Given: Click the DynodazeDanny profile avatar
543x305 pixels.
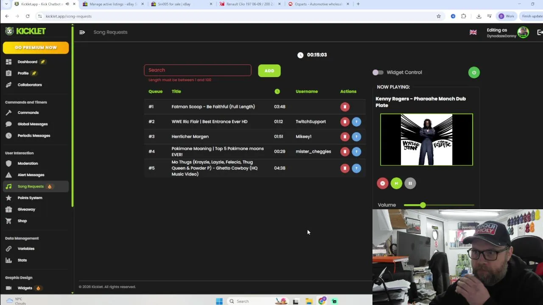Looking at the screenshot, I should point(523,33).
